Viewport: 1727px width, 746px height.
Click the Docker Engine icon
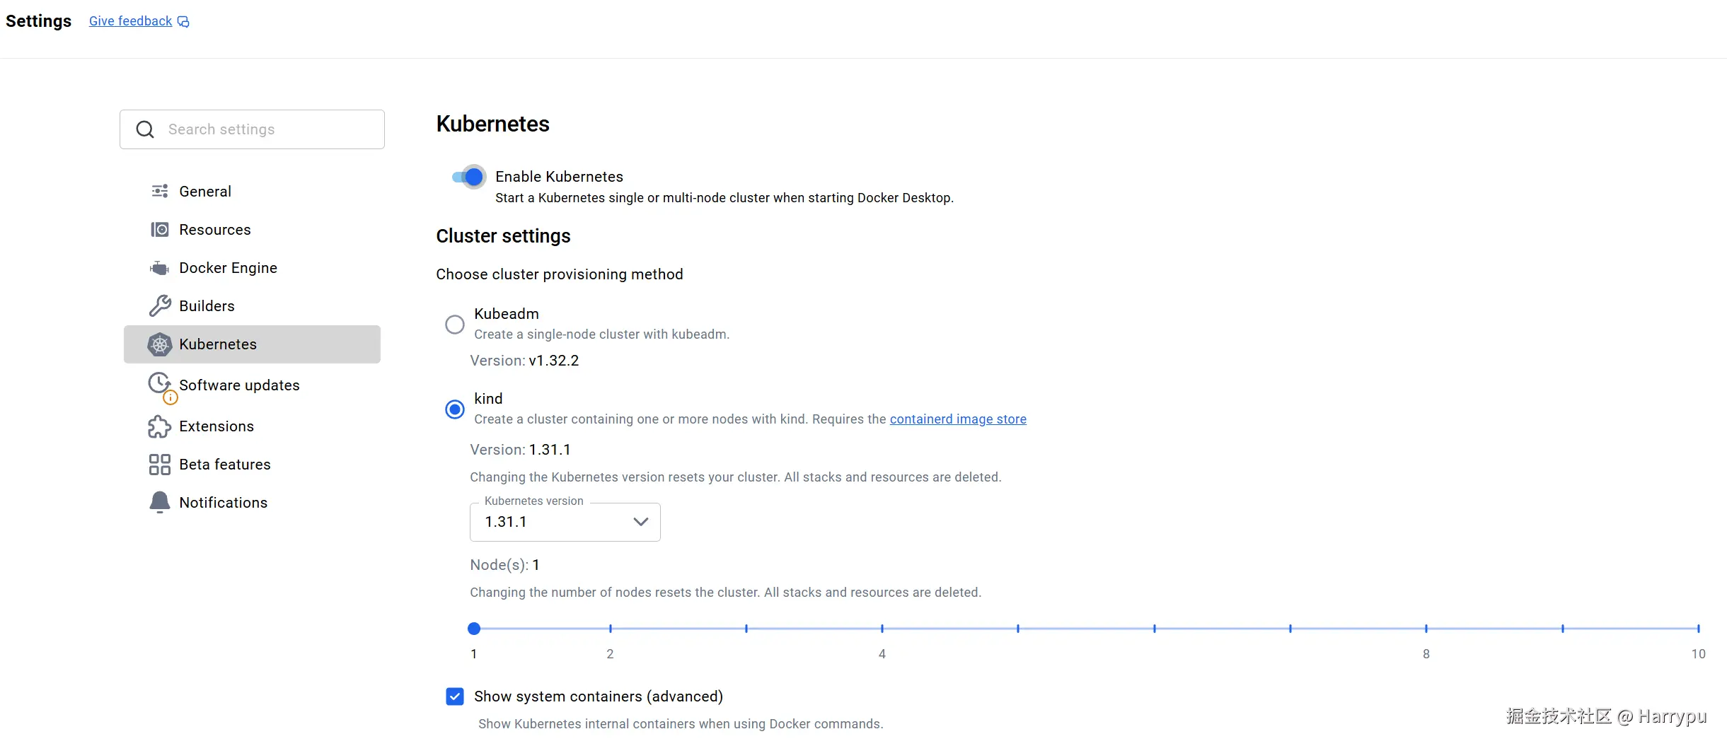coord(160,268)
